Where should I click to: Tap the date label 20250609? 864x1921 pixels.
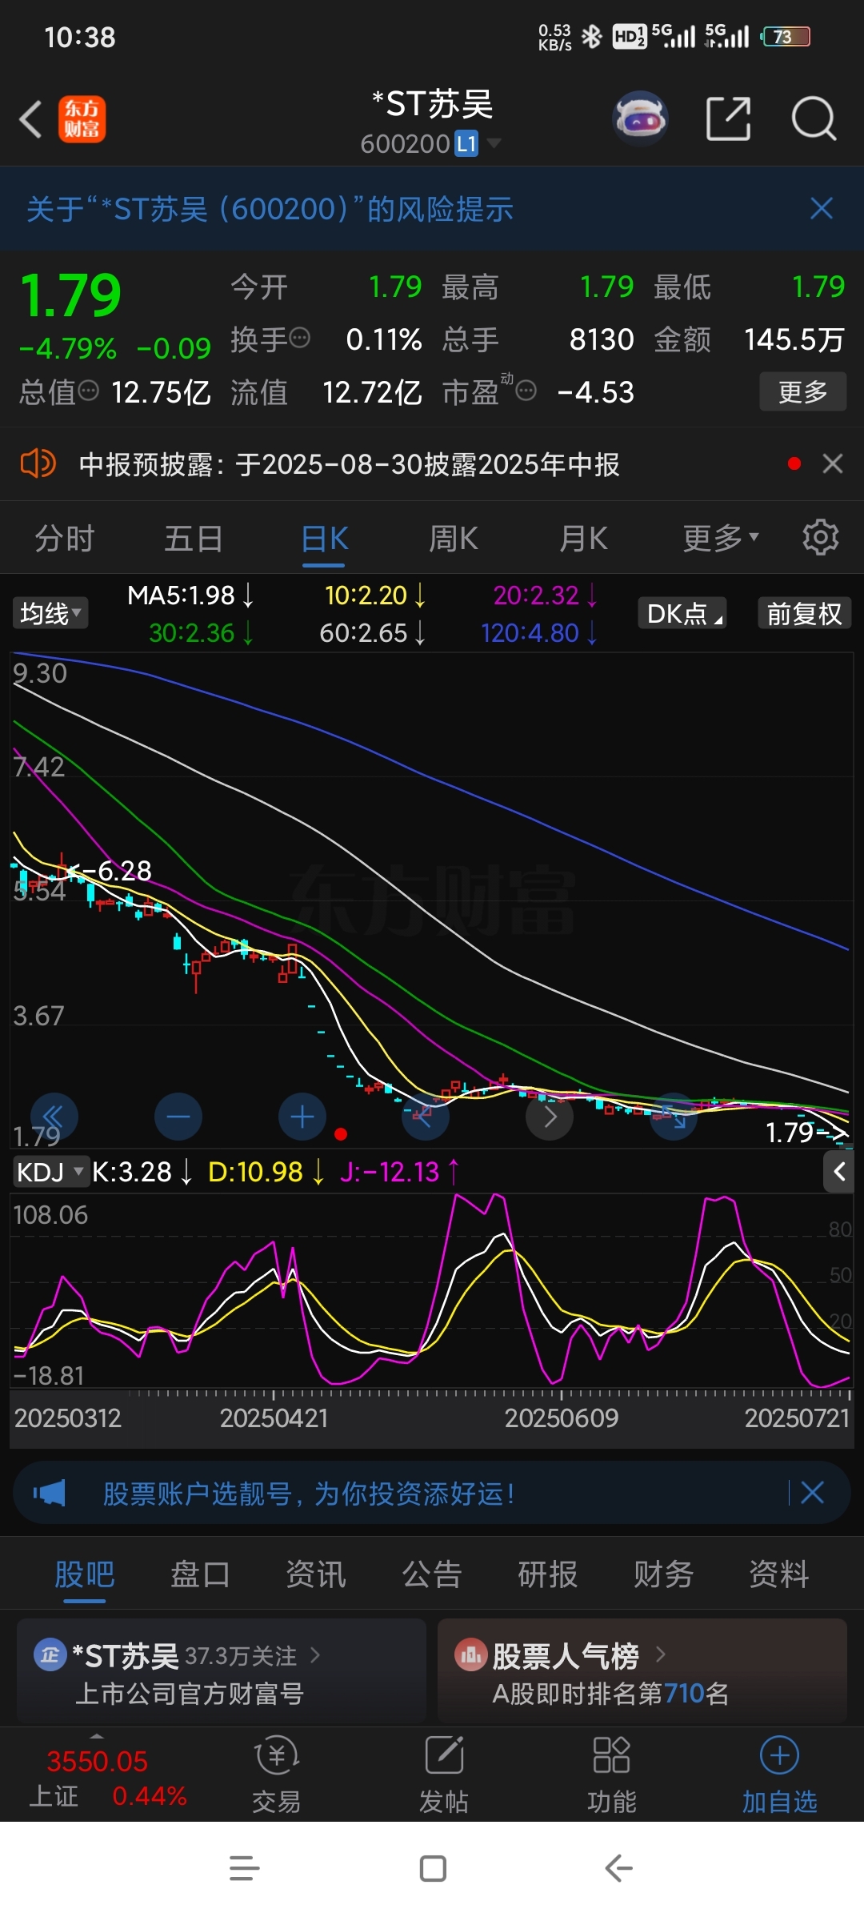[562, 1418]
